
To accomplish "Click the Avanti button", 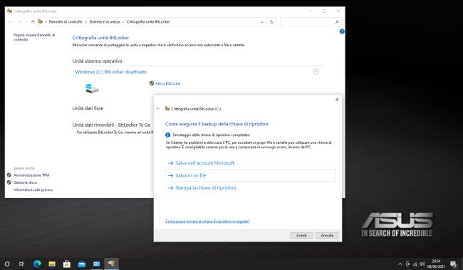I will pos(301,235).
